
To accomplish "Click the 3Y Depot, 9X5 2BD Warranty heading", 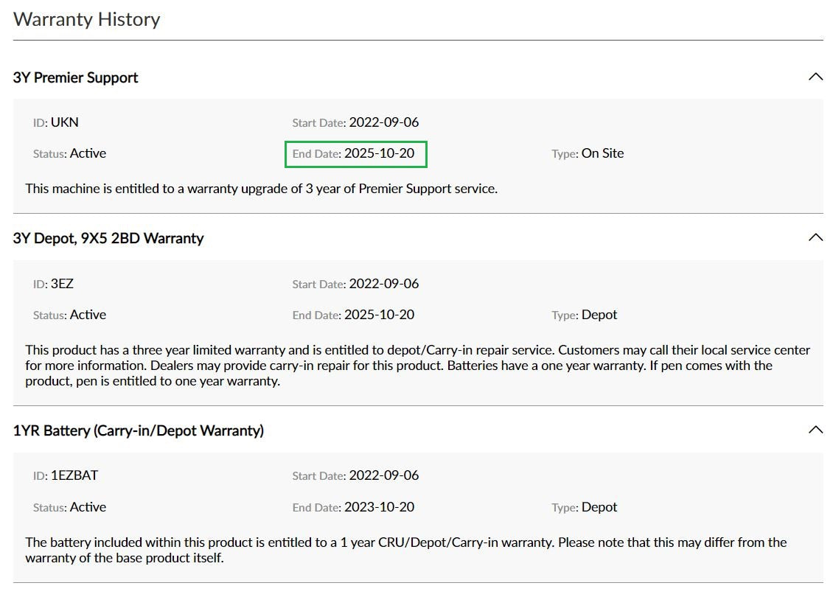I will (108, 238).
